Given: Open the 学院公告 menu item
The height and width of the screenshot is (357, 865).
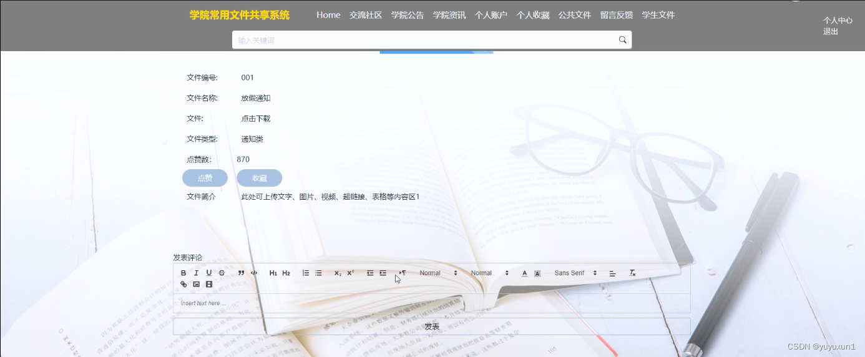Looking at the screenshot, I should click(x=408, y=15).
